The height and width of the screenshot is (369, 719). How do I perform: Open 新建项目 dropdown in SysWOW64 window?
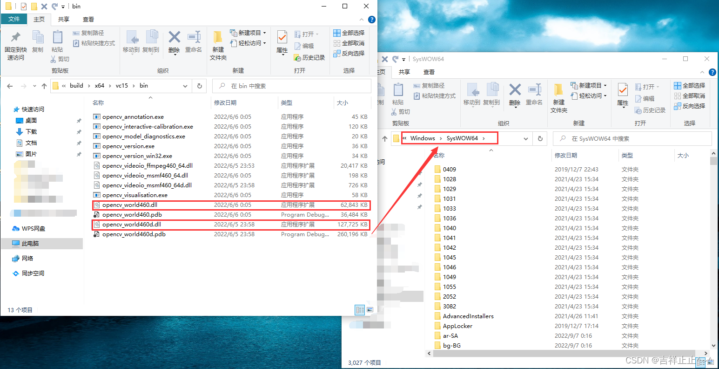pyautogui.click(x=589, y=86)
